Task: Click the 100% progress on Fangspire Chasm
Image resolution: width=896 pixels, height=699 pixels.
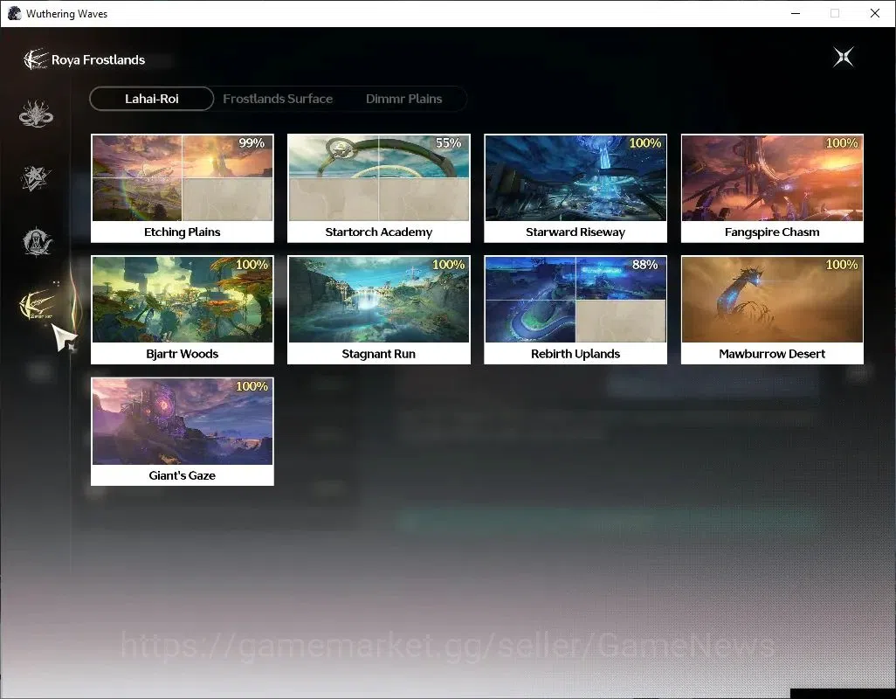Action: (x=842, y=143)
